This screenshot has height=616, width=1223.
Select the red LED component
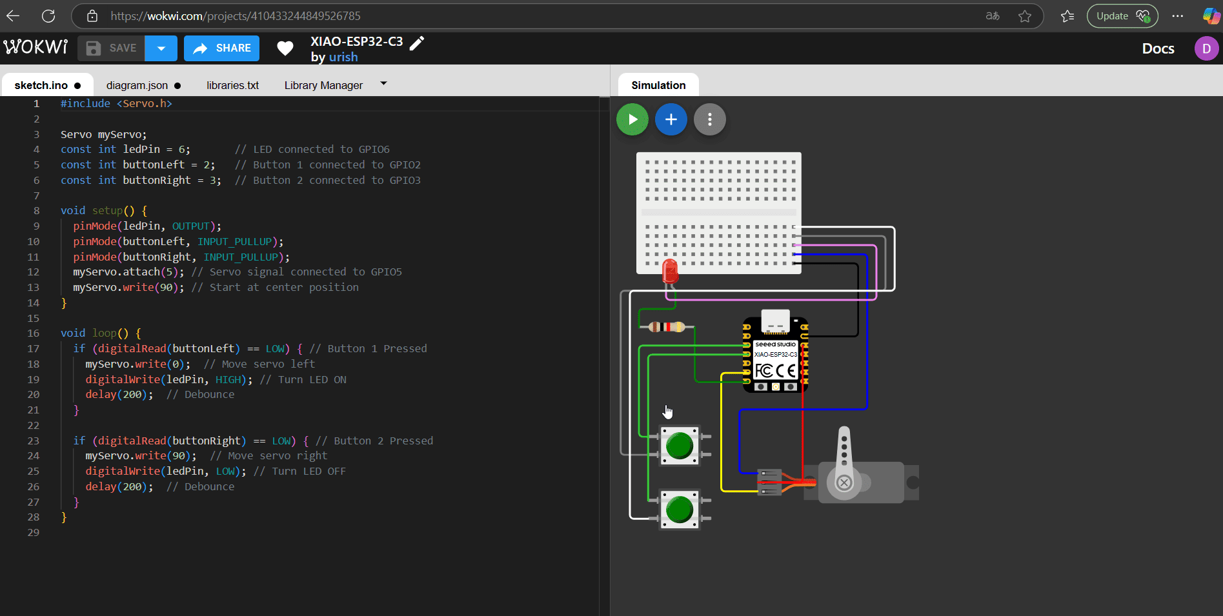[x=670, y=271]
